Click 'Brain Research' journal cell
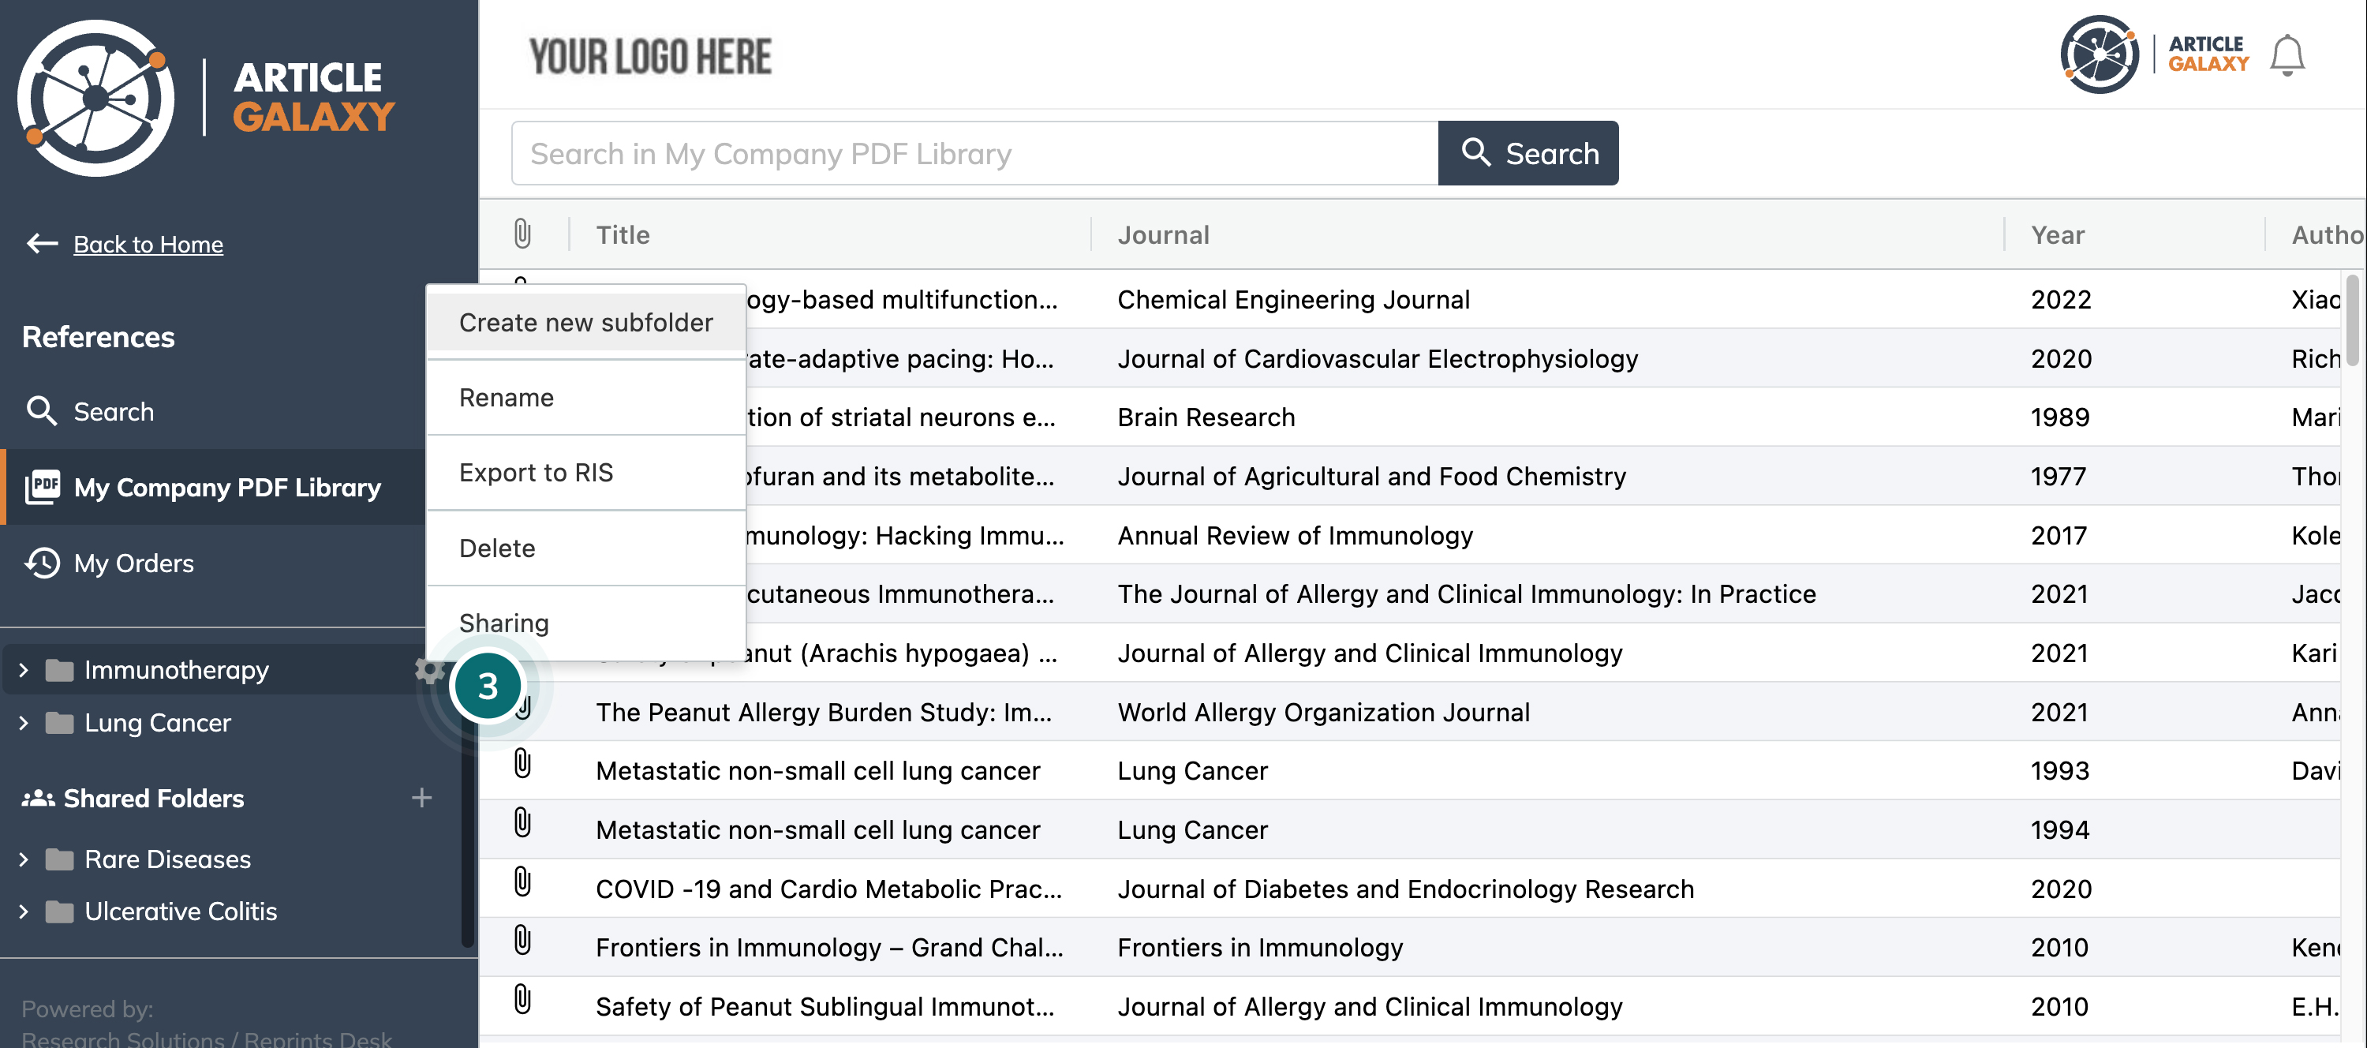 pyautogui.click(x=1206, y=417)
